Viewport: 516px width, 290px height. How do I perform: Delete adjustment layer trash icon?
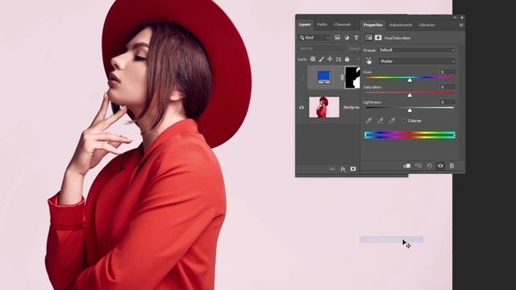451,166
